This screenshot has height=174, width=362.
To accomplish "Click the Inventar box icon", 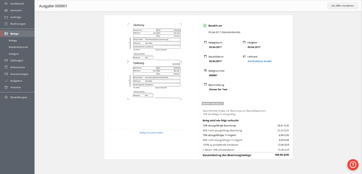I will click(x=6, y=87).
